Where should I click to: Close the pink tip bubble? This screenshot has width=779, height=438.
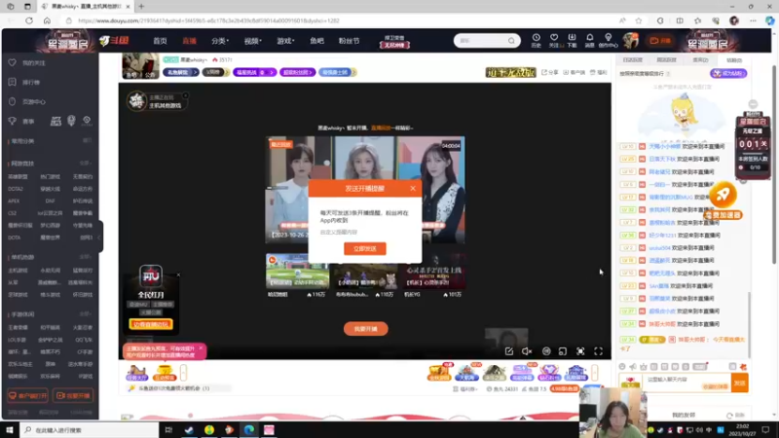pyautogui.click(x=201, y=348)
